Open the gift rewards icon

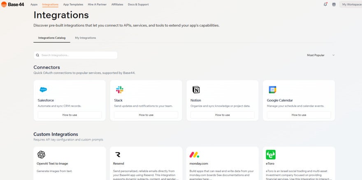click(x=334, y=5)
